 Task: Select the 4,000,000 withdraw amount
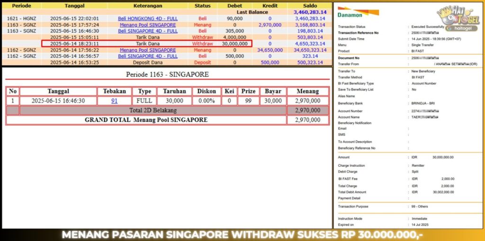235,37
